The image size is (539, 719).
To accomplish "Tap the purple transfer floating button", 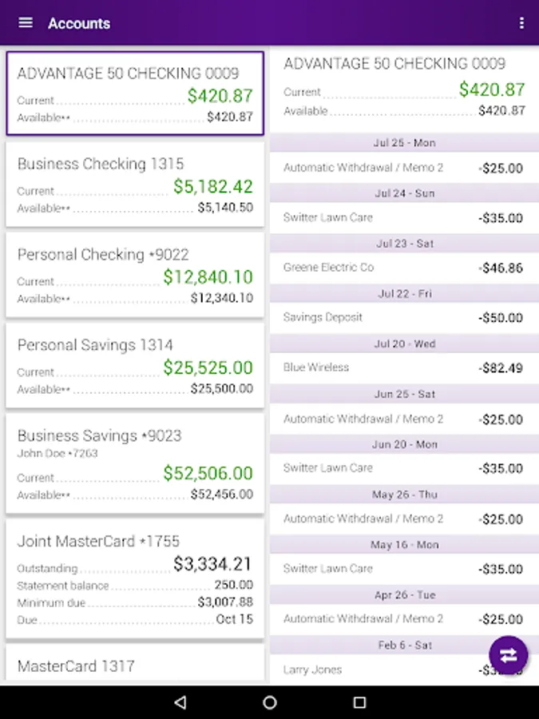I will [509, 655].
